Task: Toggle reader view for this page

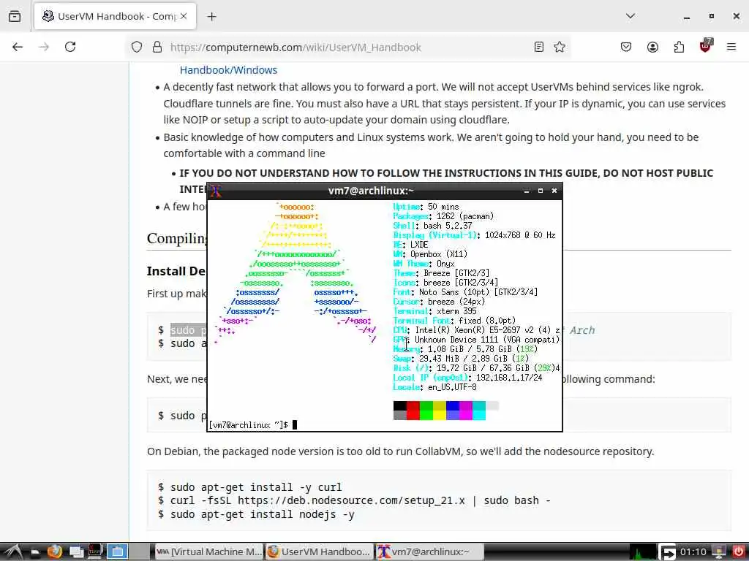Action: pos(539,47)
